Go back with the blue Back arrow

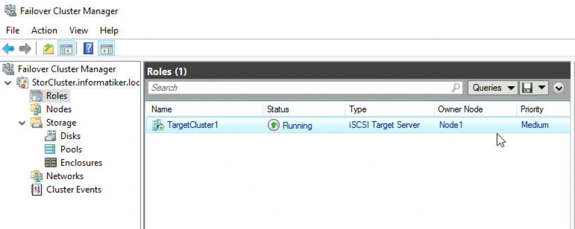pyautogui.click(x=8, y=48)
